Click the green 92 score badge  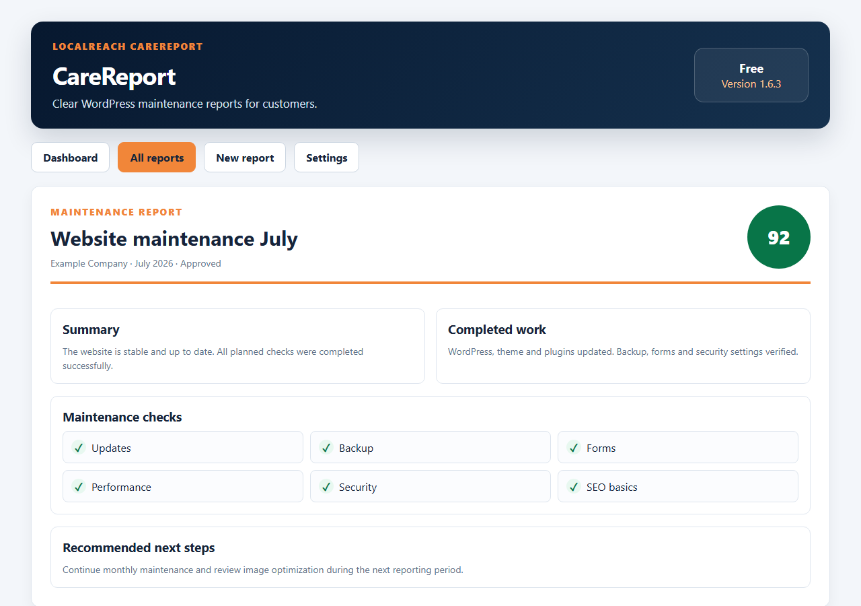click(779, 237)
